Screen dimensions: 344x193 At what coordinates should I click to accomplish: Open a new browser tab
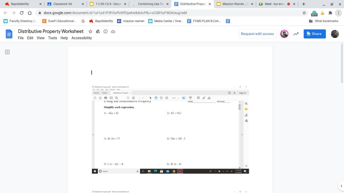(x=304, y=4)
